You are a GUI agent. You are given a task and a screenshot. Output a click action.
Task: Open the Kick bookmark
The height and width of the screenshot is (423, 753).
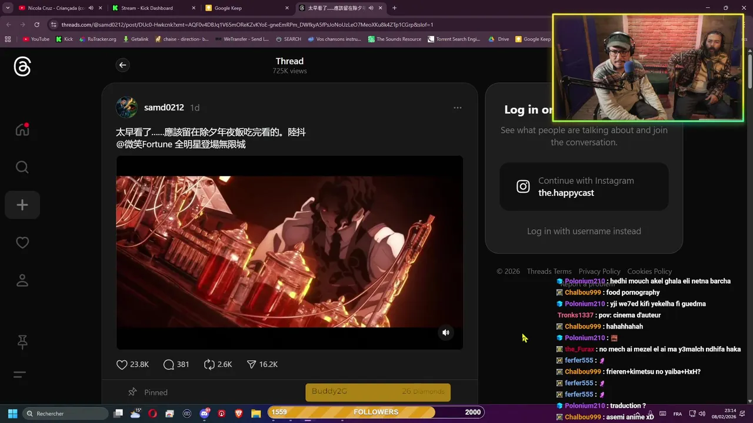(x=64, y=39)
